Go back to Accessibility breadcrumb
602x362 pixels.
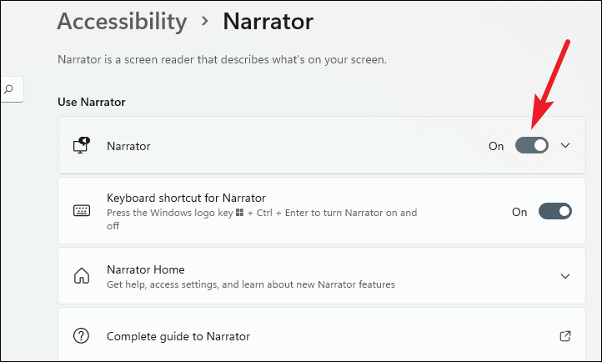click(x=122, y=22)
